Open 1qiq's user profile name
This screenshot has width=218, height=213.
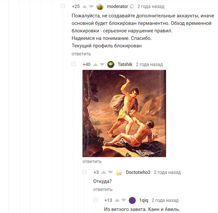144,200
